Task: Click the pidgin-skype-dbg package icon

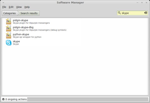Action: pos(8,29)
